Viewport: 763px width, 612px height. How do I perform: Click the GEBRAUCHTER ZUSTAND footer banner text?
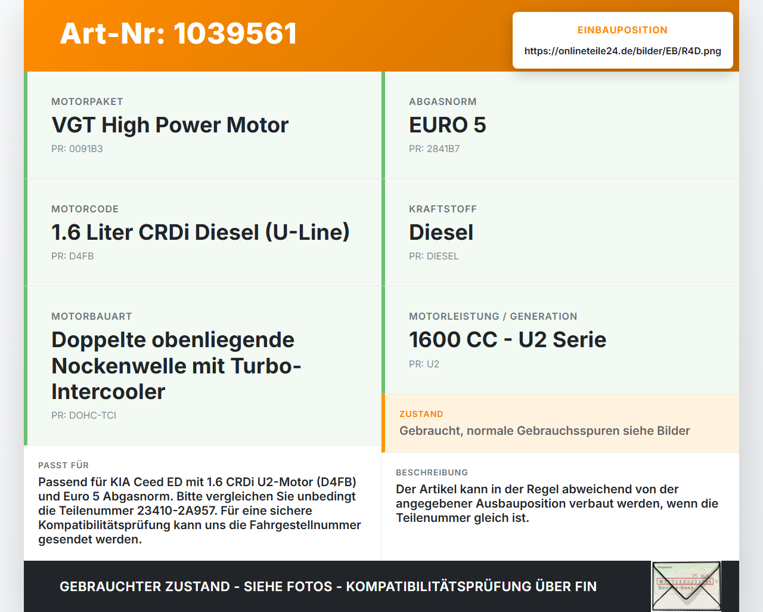pos(328,586)
